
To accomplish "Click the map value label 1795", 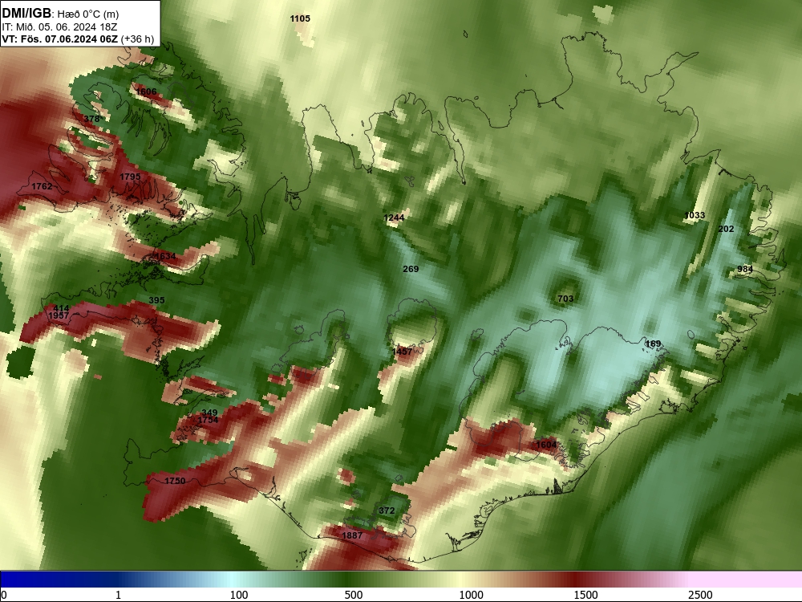I will tap(130, 177).
